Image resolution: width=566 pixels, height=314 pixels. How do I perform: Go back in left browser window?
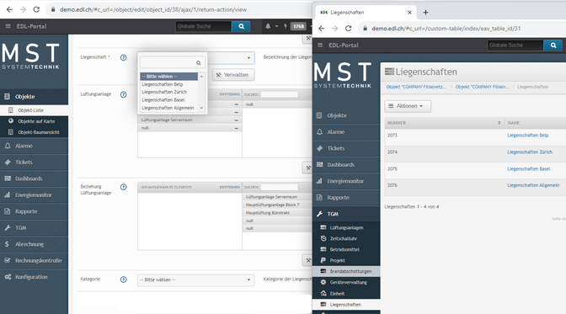click(9, 9)
